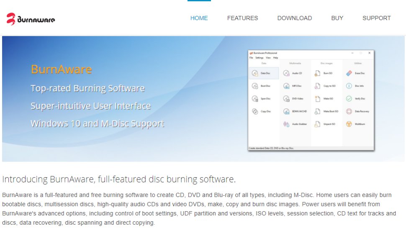Open the View menu in the BurnAware window
The width and height of the screenshot is (406, 228).
[x=268, y=58]
